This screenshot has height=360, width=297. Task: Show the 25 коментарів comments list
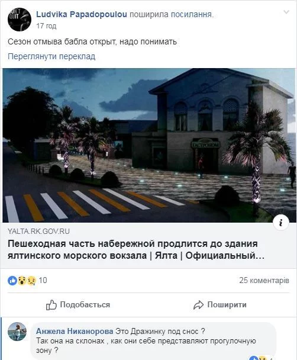click(x=264, y=280)
